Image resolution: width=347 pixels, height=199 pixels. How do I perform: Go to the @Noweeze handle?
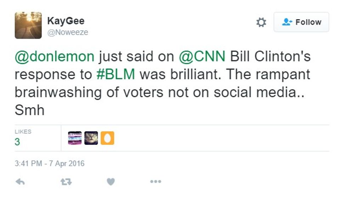pyautogui.click(x=68, y=33)
